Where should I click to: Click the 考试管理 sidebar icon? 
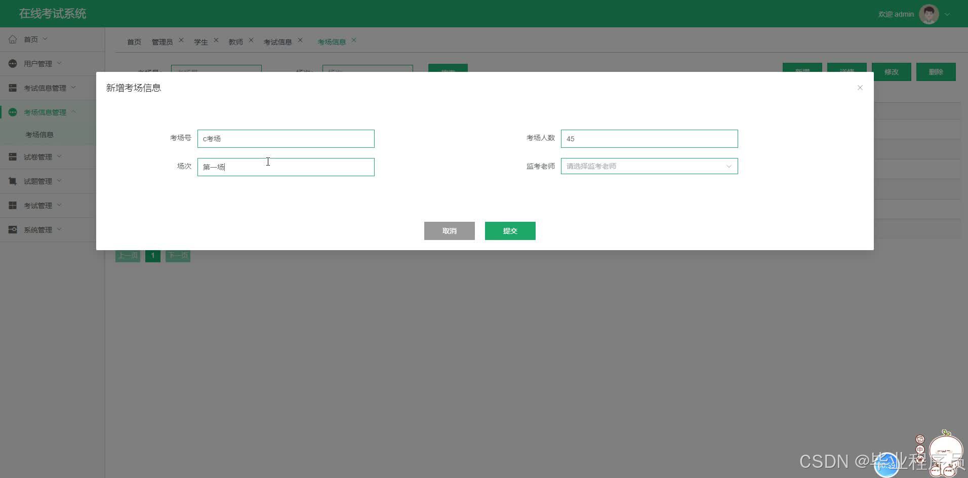(x=13, y=205)
